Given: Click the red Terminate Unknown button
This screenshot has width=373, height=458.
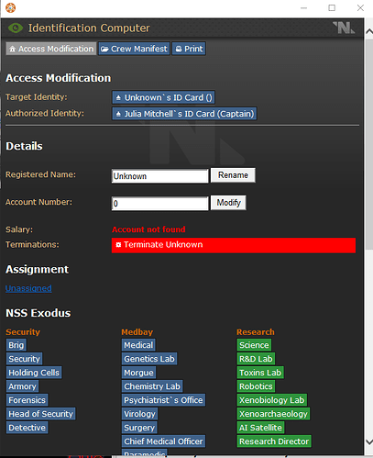Looking at the screenshot, I should 234,245.
